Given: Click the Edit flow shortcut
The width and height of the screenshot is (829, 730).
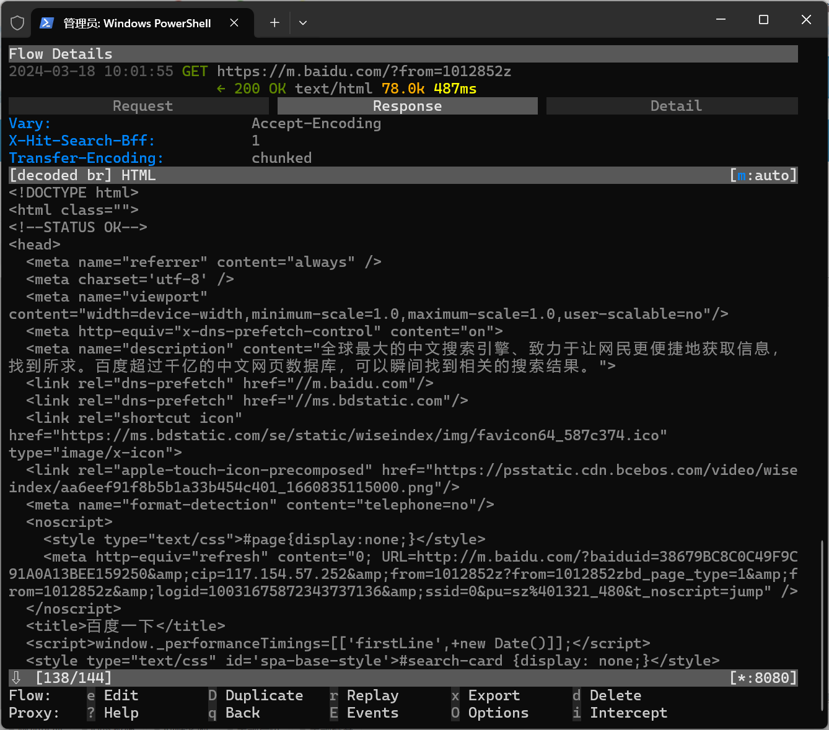Looking at the screenshot, I should pyautogui.click(x=113, y=695).
